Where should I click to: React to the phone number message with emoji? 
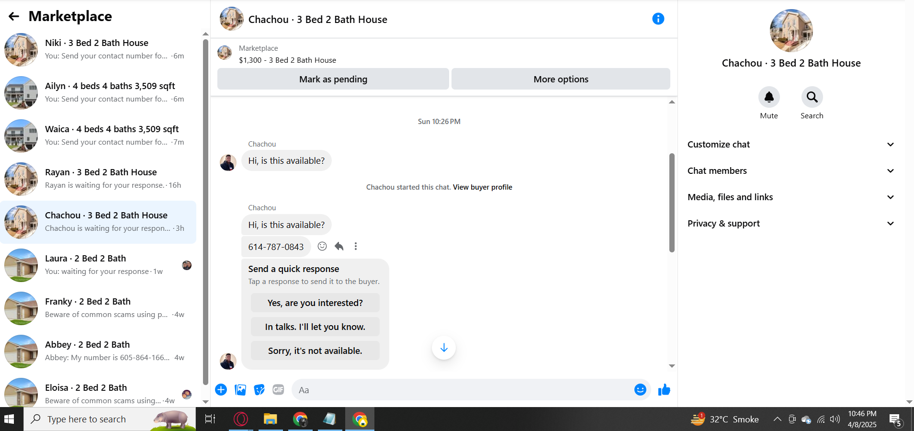click(322, 246)
